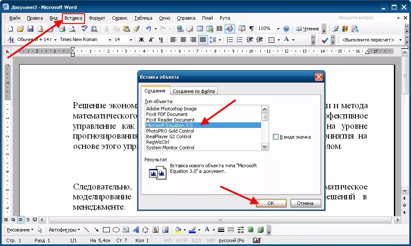
Task: Align text right
Action: point(193,40)
